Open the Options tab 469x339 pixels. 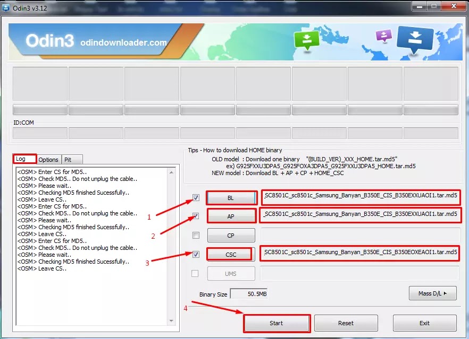tap(48, 160)
